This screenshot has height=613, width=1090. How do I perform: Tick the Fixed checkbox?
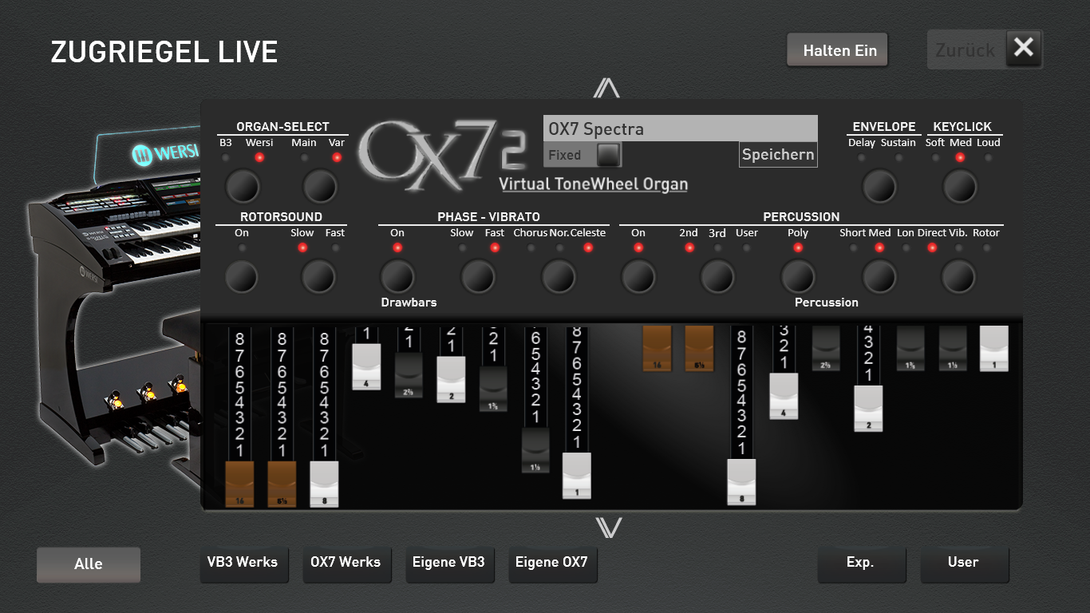609,154
